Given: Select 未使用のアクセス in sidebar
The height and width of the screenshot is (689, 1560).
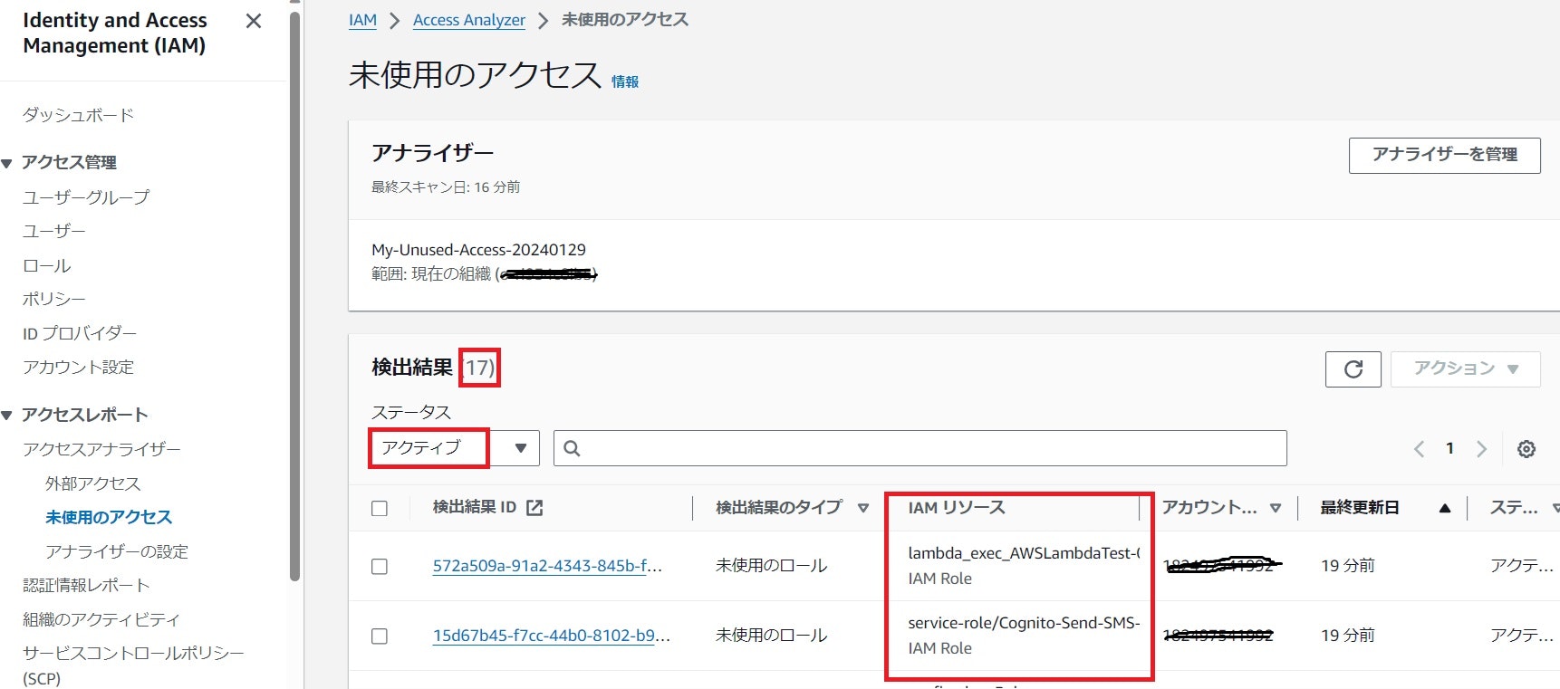Looking at the screenshot, I should tap(109, 517).
